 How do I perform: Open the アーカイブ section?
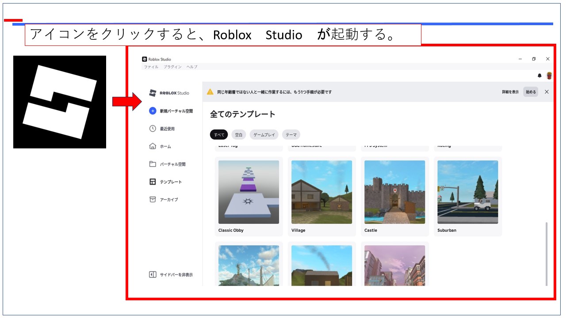pos(164,199)
